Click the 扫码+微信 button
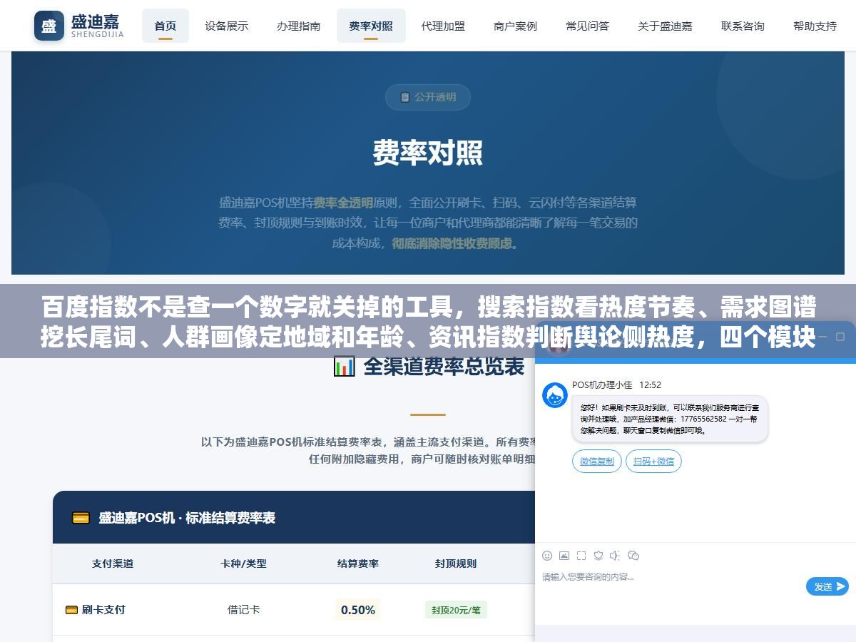This screenshot has height=642, width=856. coord(653,462)
